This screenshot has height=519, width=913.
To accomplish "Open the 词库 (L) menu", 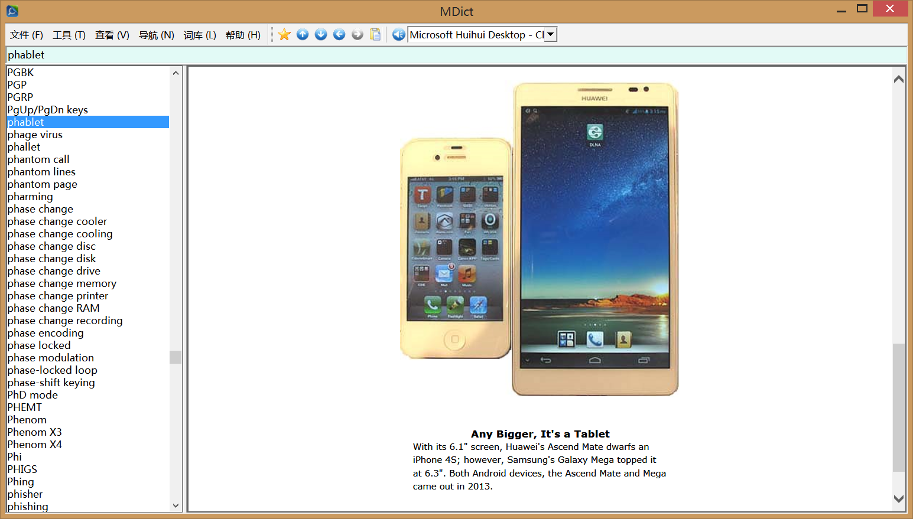I will click(200, 35).
